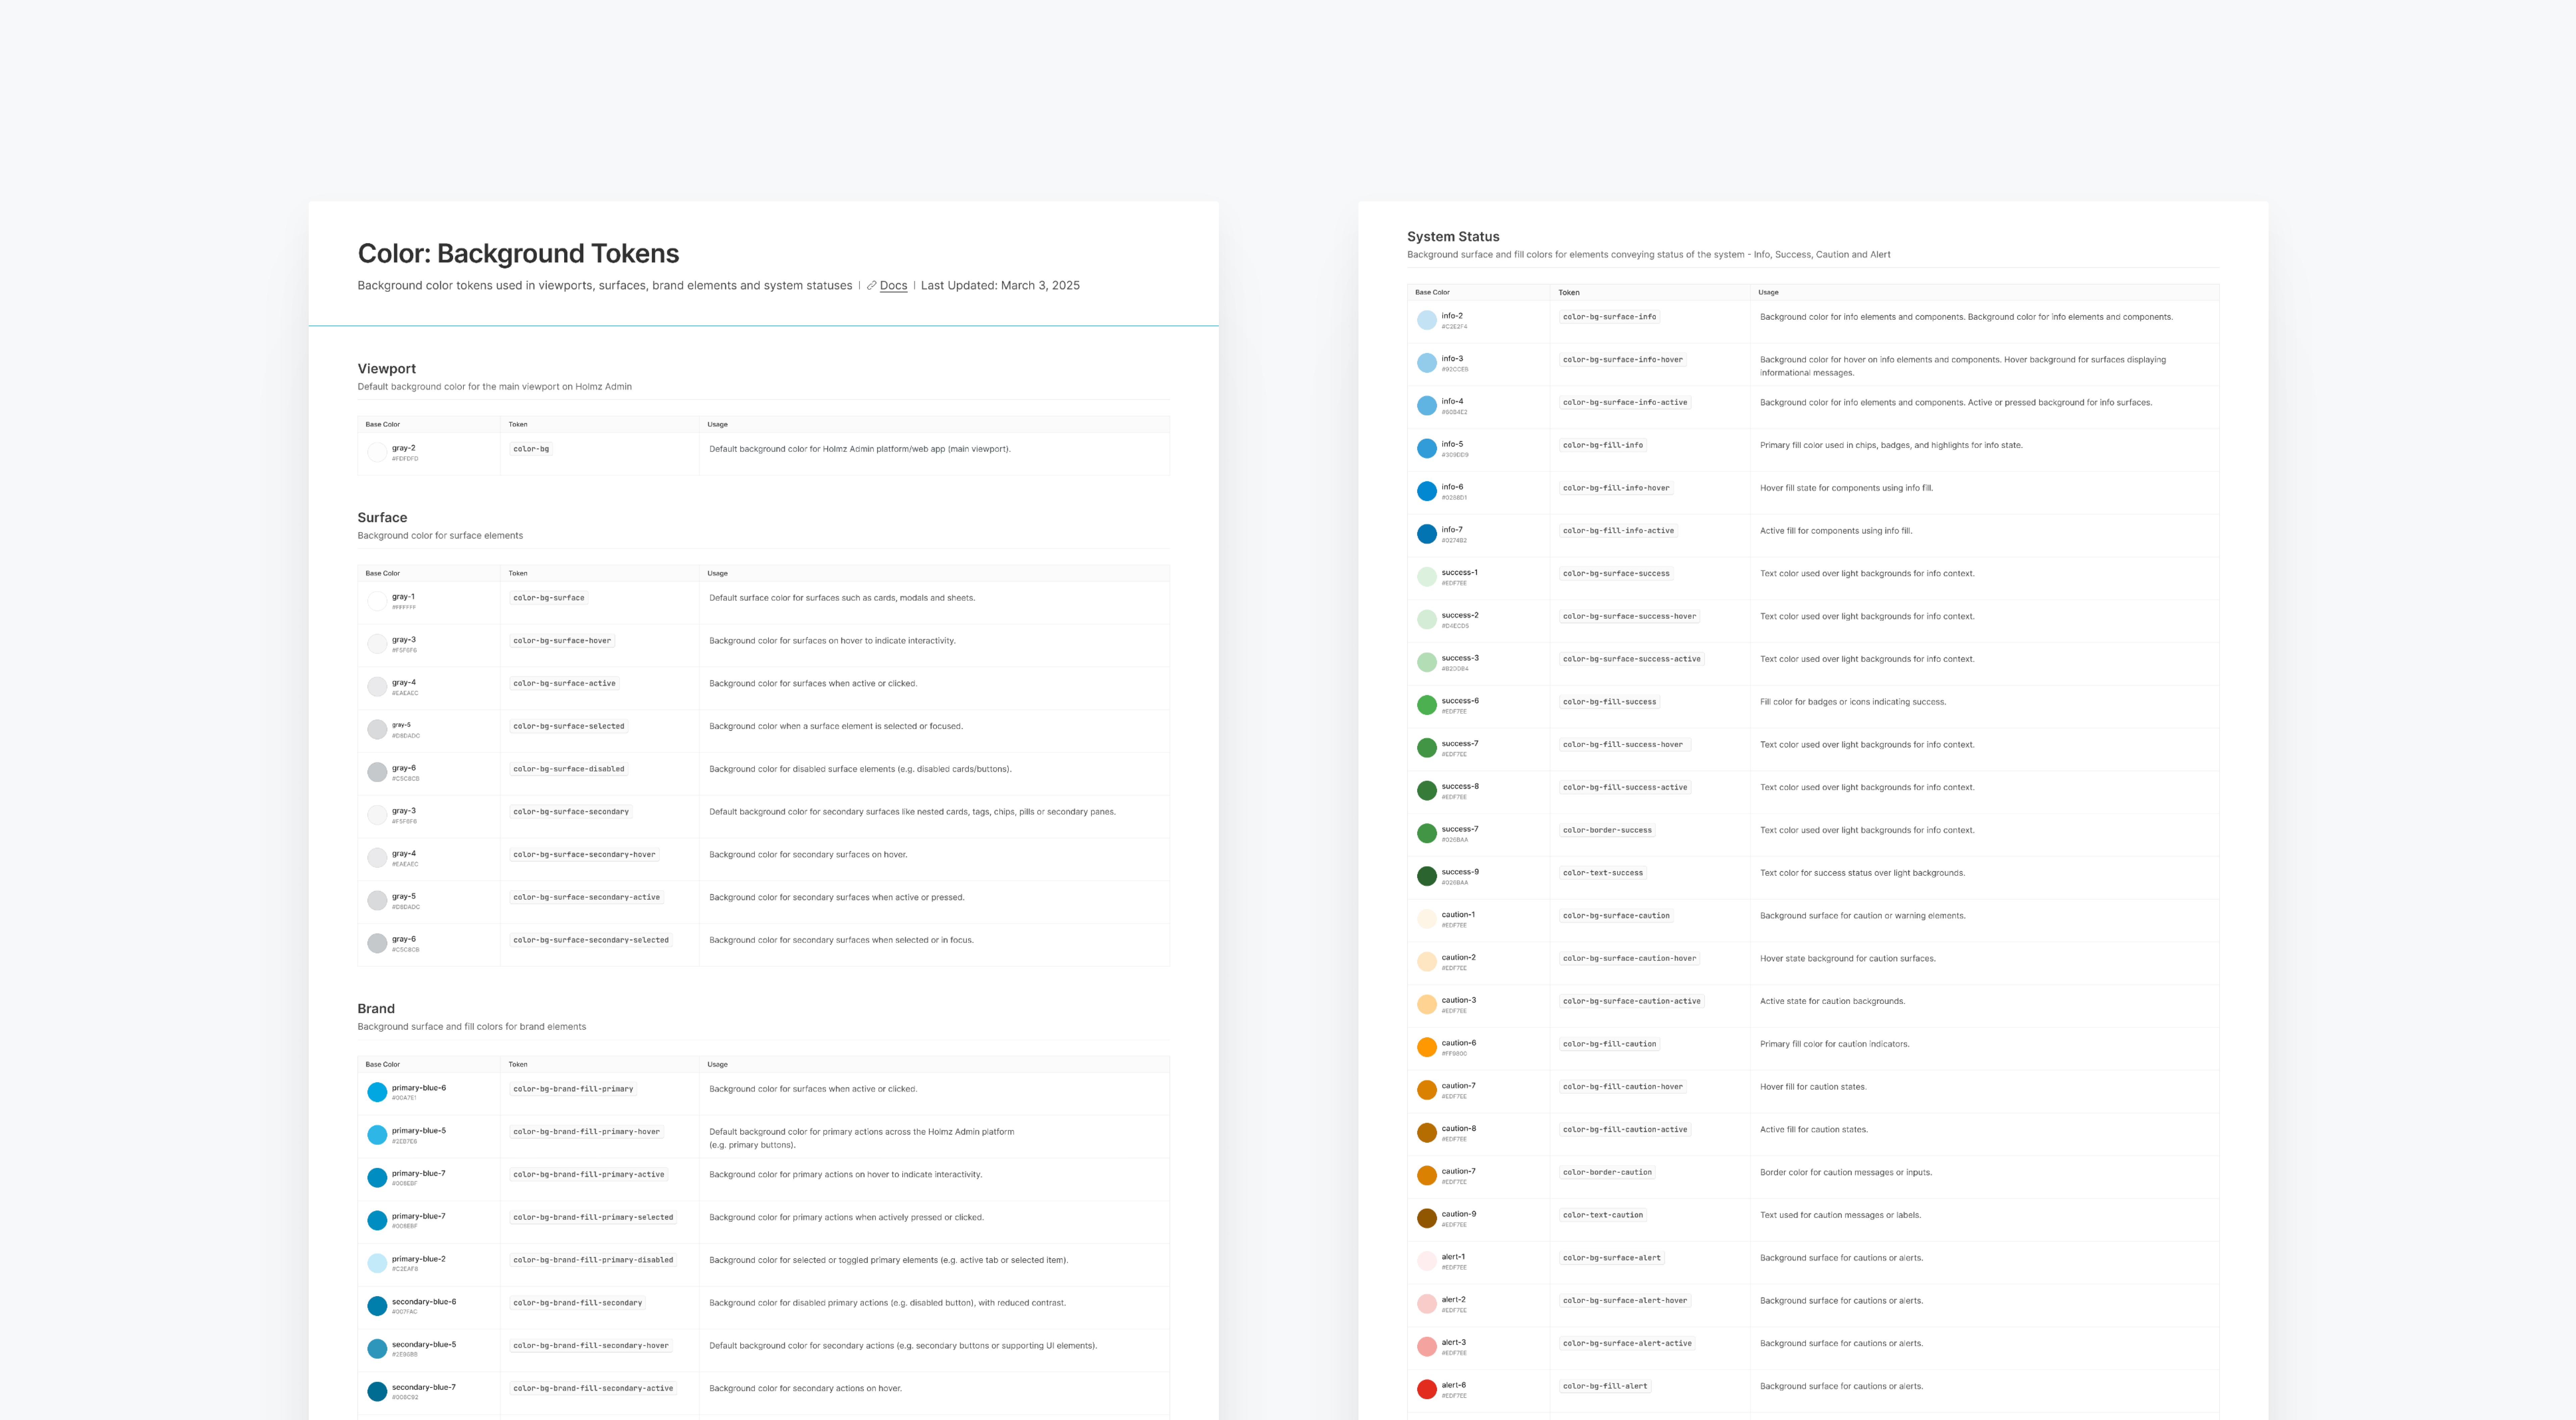Image resolution: width=2576 pixels, height=1420 pixels.
Task: Select the caution-1 pale orange swatch
Action: pos(1427,919)
